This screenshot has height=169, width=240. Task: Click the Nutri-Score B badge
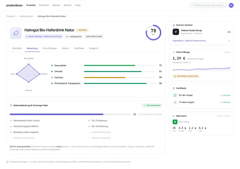(175, 122)
